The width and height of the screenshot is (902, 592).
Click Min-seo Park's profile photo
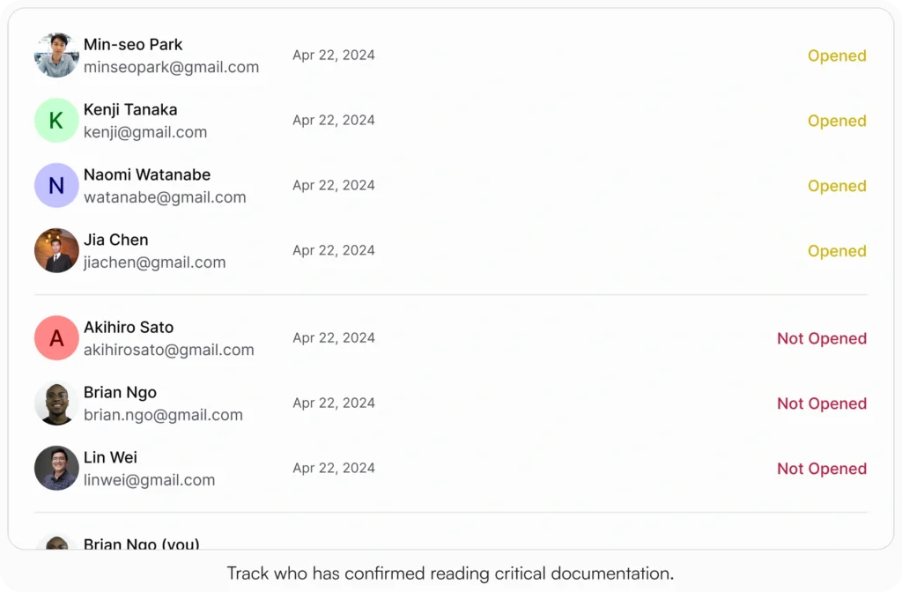pos(56,55)
